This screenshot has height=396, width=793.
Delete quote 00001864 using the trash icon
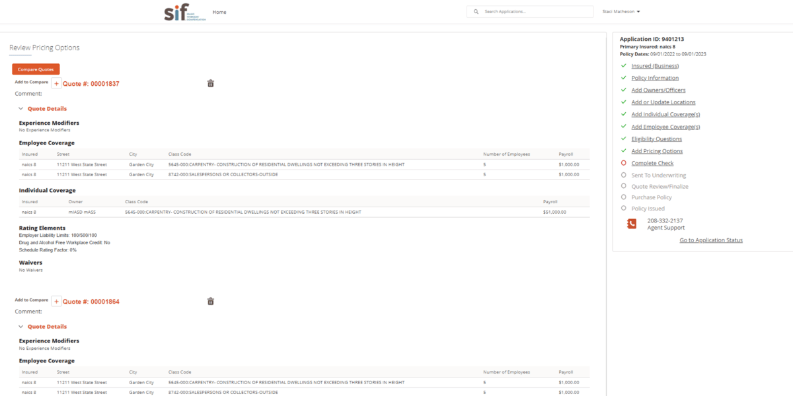tap(211, 301)
